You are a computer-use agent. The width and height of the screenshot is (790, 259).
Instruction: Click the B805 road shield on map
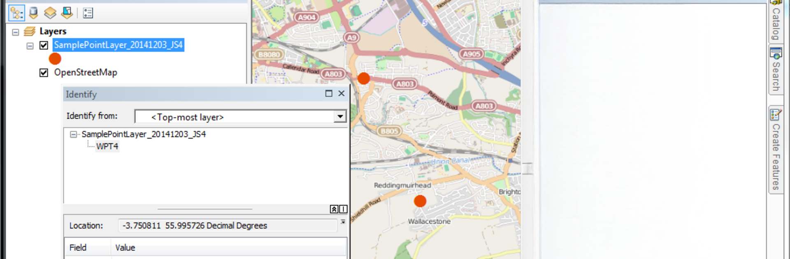(389, 131)
